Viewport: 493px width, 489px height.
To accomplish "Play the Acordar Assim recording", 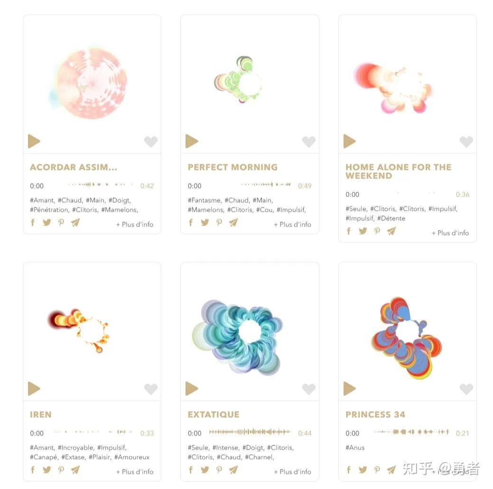I will 34,141.
